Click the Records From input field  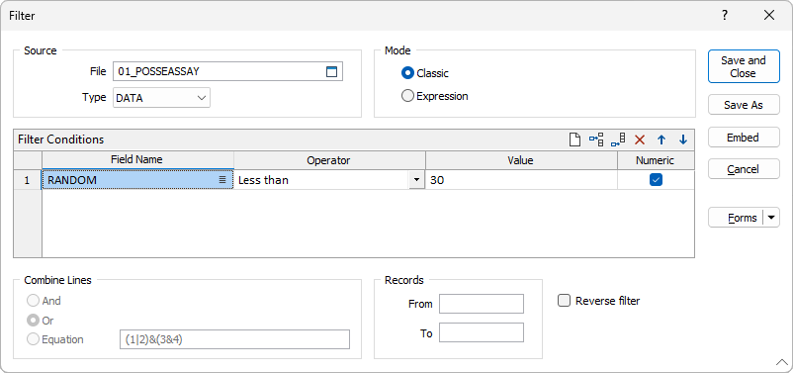(x=482, y=304)
